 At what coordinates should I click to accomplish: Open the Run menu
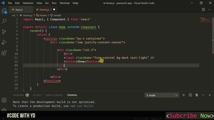tap(54, 3)
